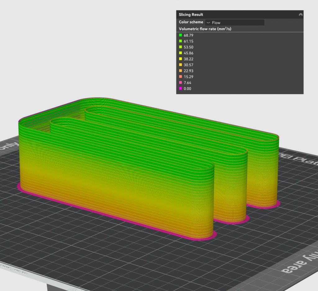Select the 61.15 flow rate swatch
The height and width of the screenshot is (291, 318).
coord(180,41)
